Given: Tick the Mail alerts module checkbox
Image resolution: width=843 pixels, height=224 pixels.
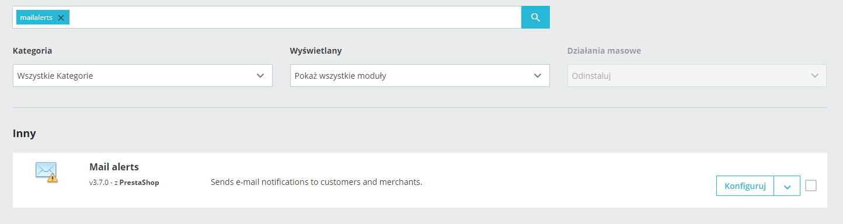Looking at the screenshot, I should (811, 185).
